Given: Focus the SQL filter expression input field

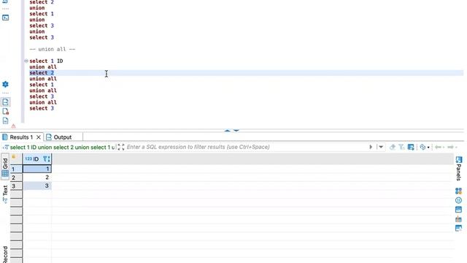Looking at the screenshot, I should [x=246, y=147].
